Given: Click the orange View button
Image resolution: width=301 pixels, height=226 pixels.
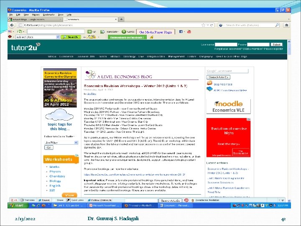Looking at the screenshot, I should 69,195.
